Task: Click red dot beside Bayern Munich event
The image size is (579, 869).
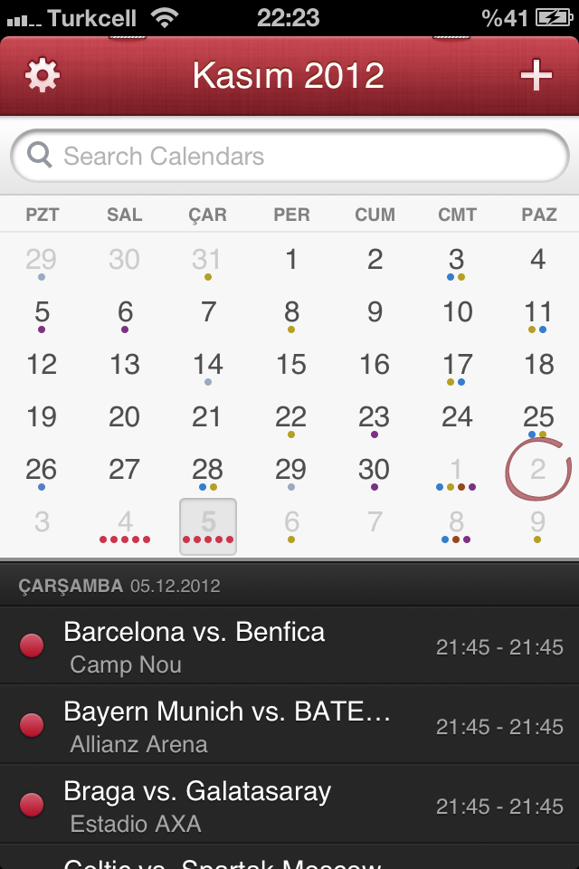Action: click(x=32, y=725)
